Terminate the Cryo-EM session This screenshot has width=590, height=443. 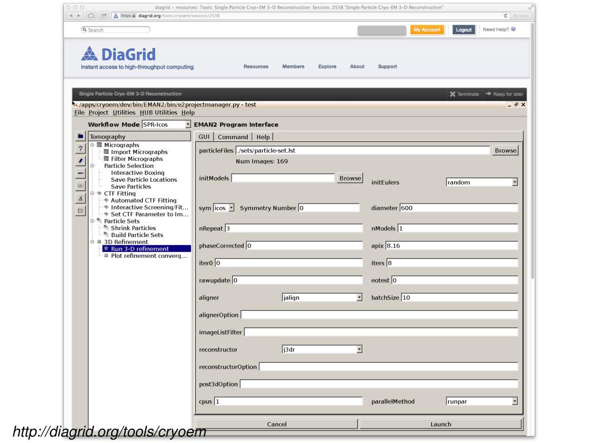point(464,94)
